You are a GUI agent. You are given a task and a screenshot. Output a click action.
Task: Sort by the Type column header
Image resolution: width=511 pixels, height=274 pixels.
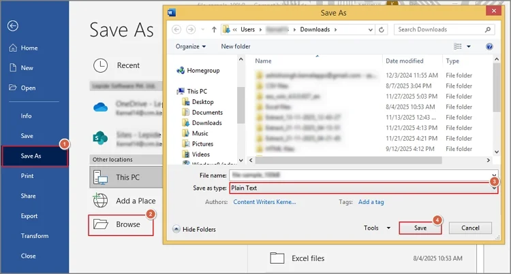(452, 61)
